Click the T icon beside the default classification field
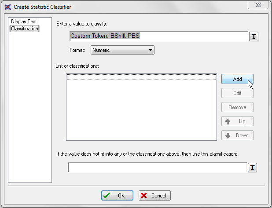The height and width of the screenshot is (208, 272). (x=252, y=168)
